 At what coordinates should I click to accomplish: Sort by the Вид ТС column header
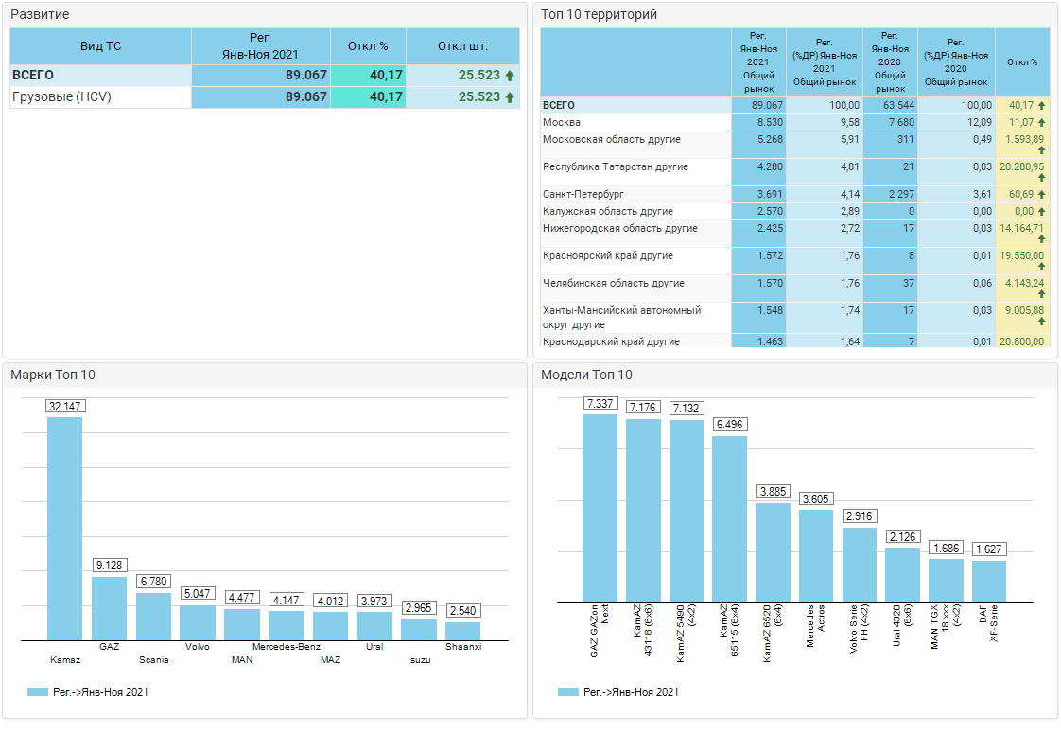tap(100, 45)
